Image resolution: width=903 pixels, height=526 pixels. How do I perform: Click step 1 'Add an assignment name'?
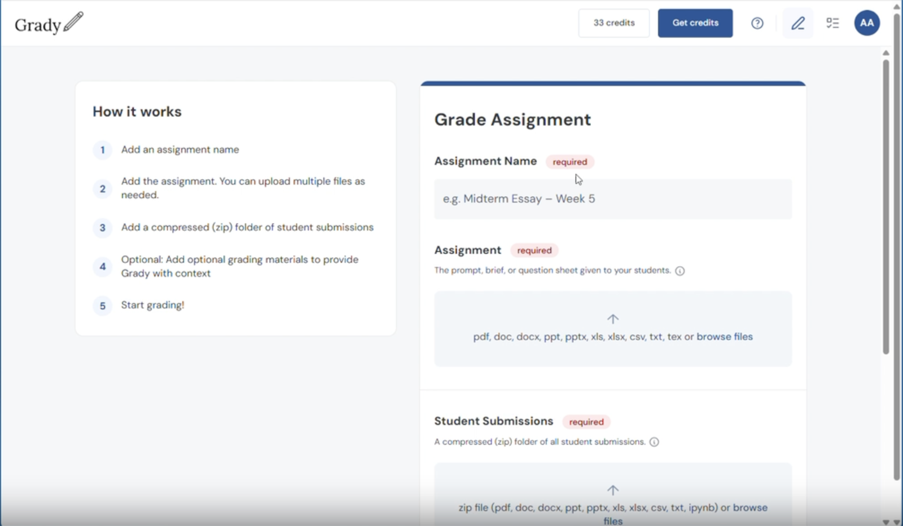(x=180, y=149)
